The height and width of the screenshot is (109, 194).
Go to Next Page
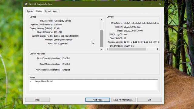(x=98, y=100)
